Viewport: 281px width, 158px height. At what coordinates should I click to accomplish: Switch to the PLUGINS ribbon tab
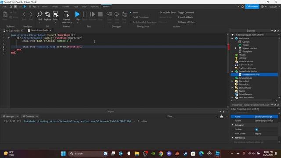95,7
